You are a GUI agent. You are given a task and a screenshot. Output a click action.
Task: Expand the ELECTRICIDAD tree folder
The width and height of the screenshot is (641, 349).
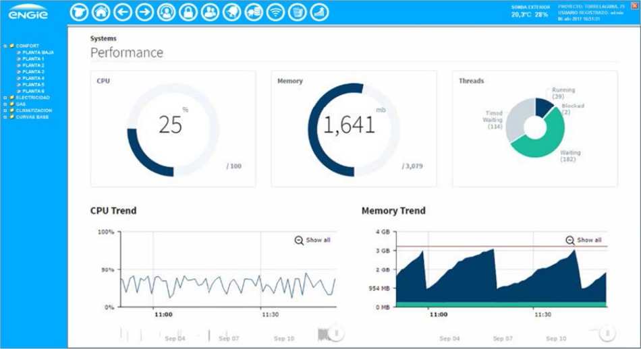(5, 98)
